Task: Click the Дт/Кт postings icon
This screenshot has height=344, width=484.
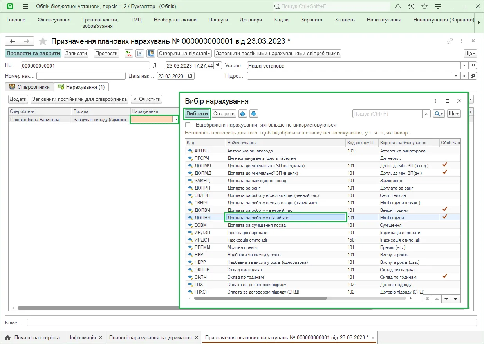Action: pyautogui.click(x=128, y=54)
